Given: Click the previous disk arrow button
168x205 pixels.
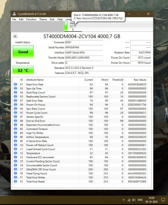Looking at the screenshot, I should click(x=15, y=36).
